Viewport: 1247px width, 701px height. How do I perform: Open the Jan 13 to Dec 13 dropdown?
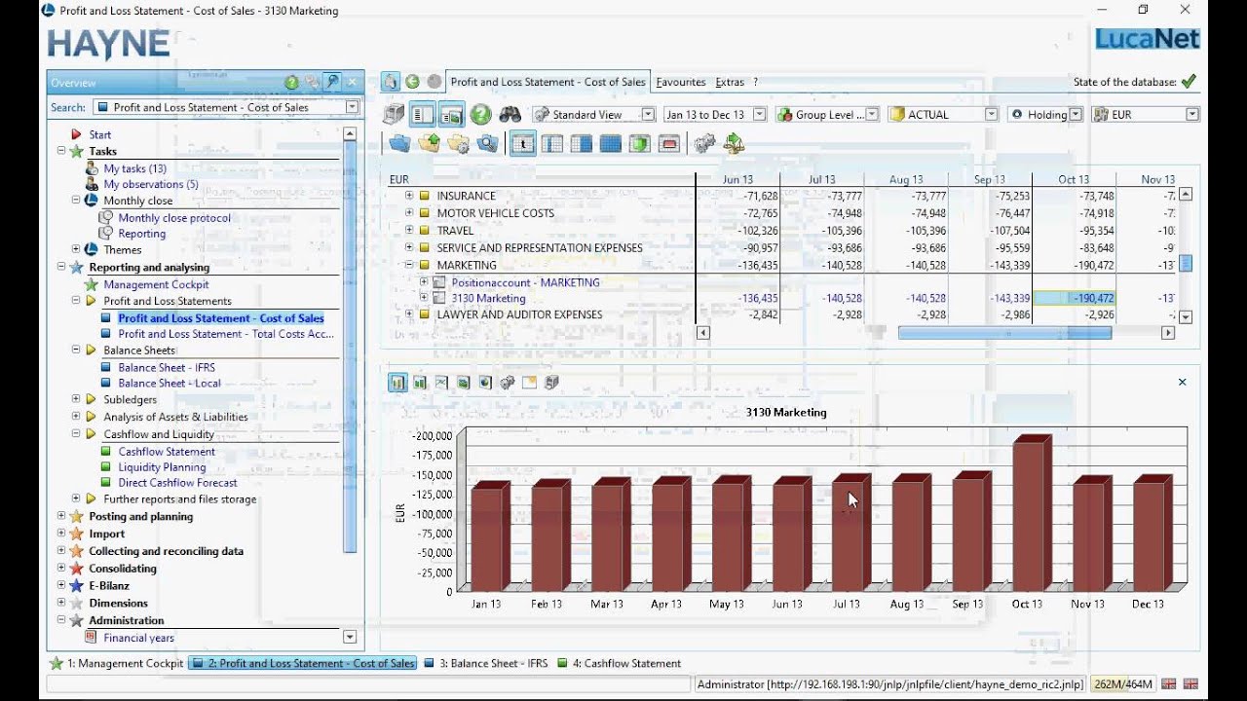coord(759,115)
